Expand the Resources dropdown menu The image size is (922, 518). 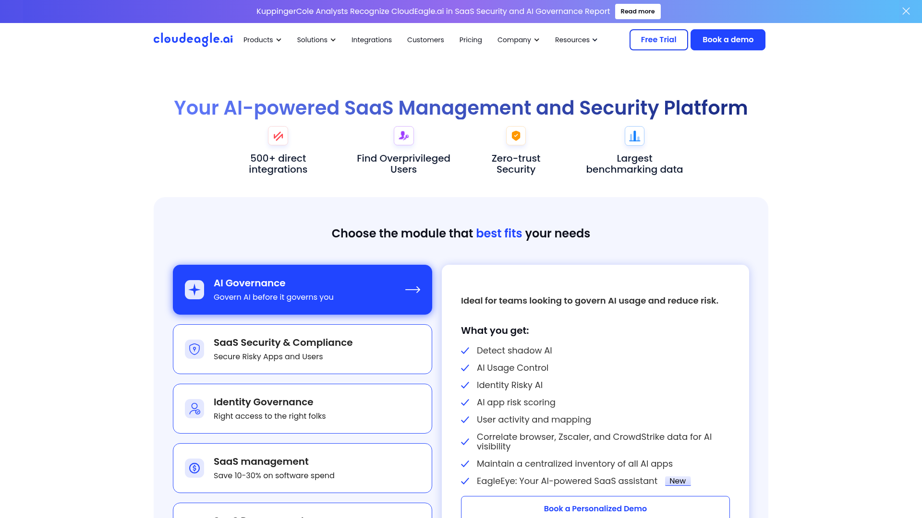click(576, 40)
